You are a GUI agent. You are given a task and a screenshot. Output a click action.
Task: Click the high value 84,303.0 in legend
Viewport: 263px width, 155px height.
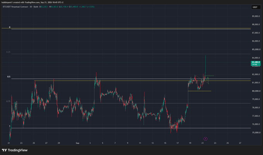click(x=54, y=7)
